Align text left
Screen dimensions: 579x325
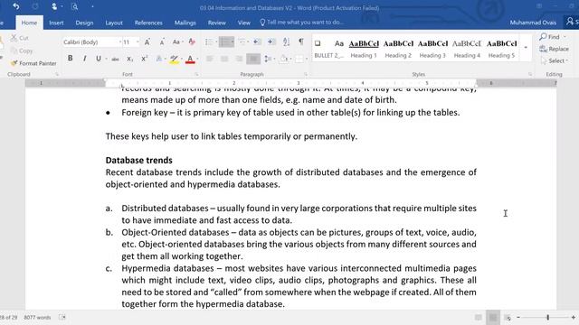click(209, 59)
